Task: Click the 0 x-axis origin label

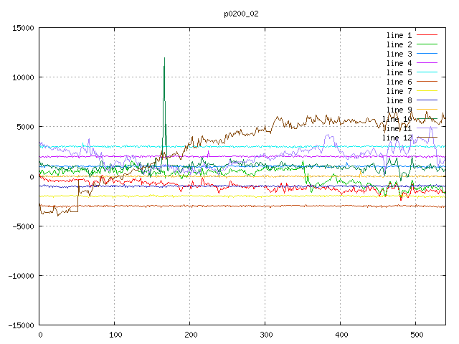Action: click(x=39, y=335)
